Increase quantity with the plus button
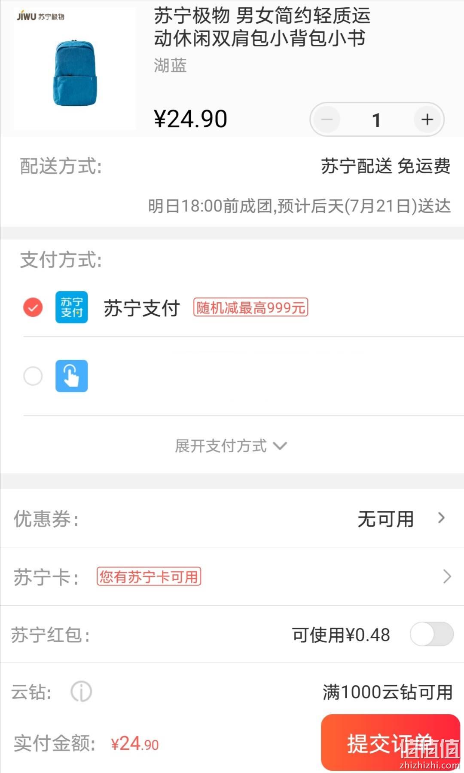Screen dimensions: 464x773 [427, 120]
